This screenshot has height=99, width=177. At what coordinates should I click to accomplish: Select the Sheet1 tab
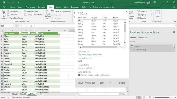coord(15,94)
